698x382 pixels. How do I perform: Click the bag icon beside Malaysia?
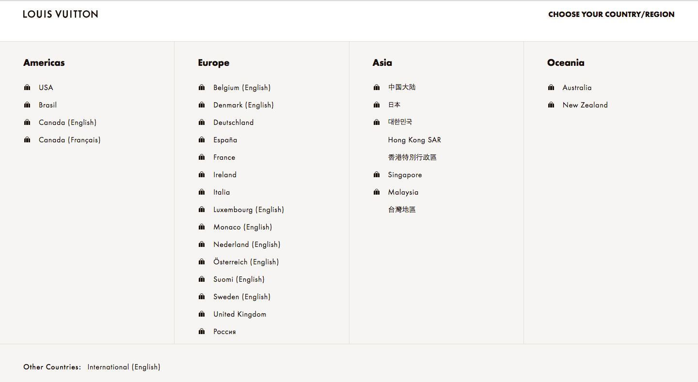pyautogui.click(x=377, y=192)
